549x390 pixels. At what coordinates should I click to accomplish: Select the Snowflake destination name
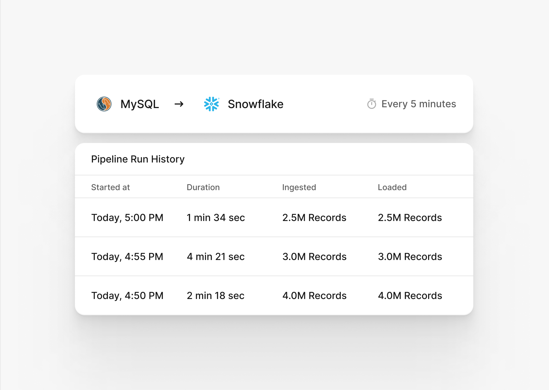[x=256, y=104]
